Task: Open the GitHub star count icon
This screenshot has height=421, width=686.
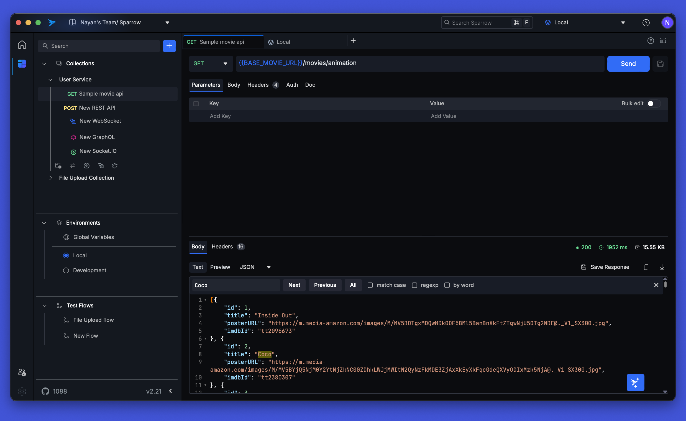Action: tap(45, 391)
